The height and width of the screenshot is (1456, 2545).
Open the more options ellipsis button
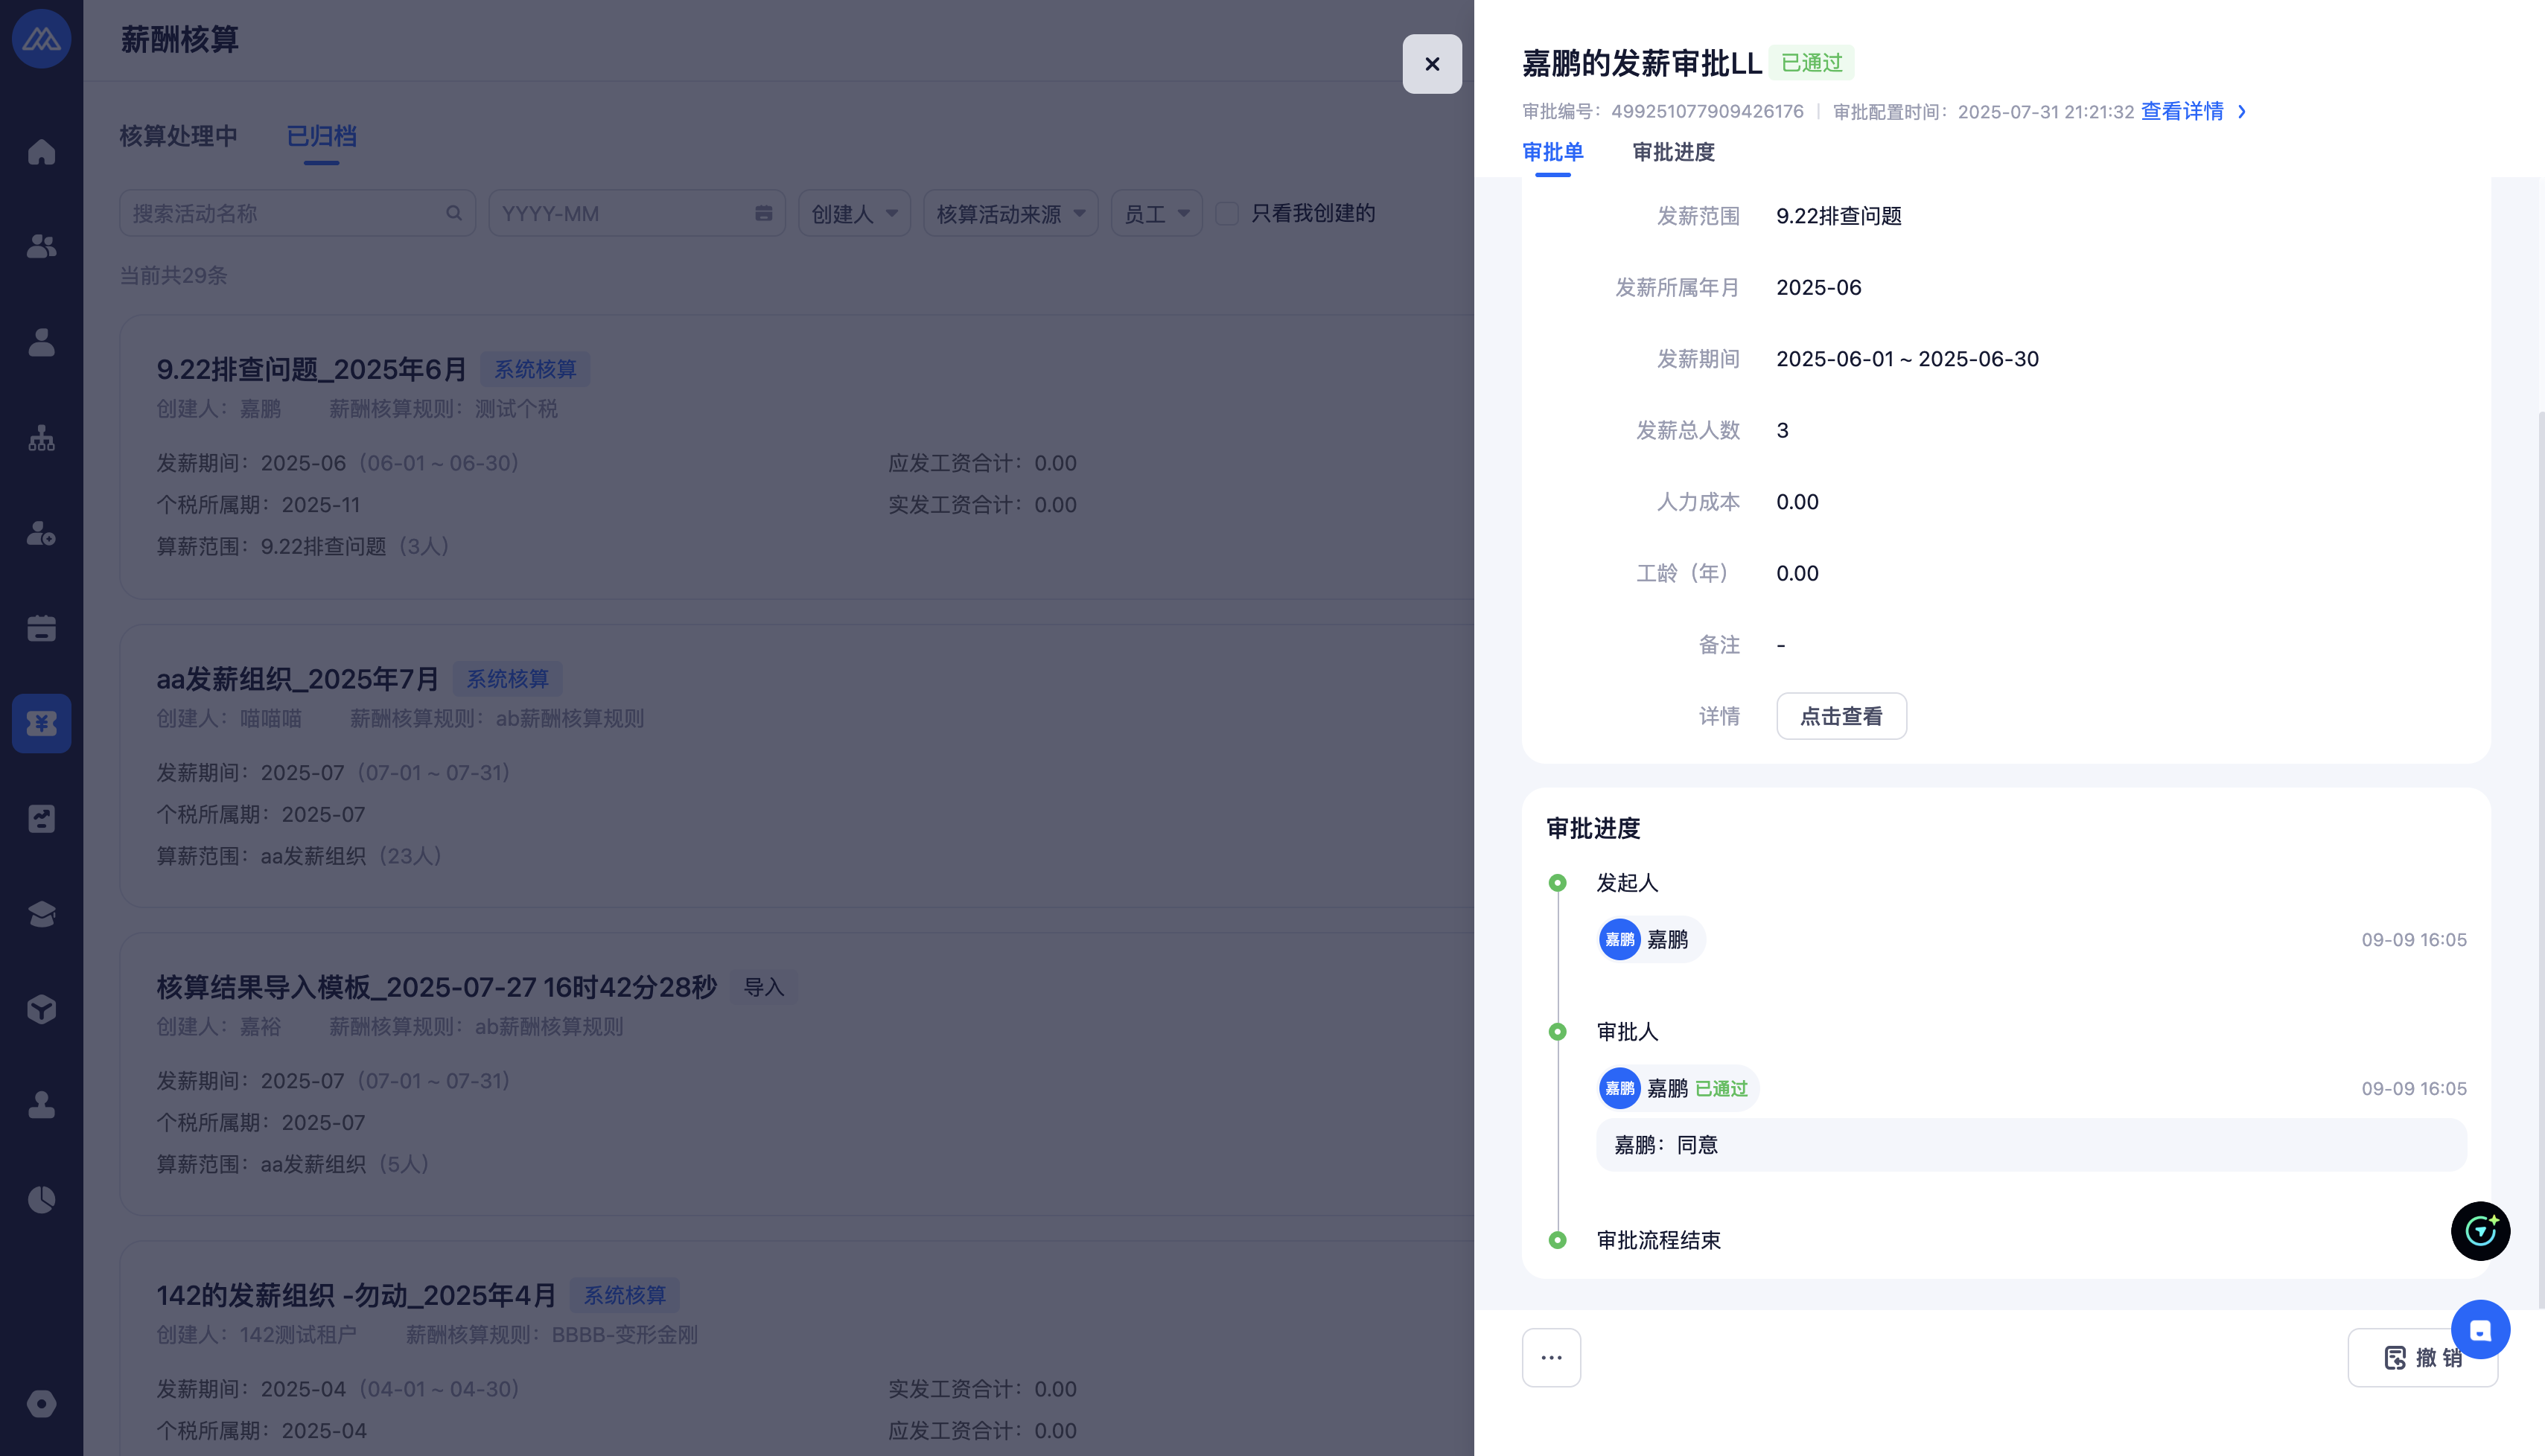1551,1357
